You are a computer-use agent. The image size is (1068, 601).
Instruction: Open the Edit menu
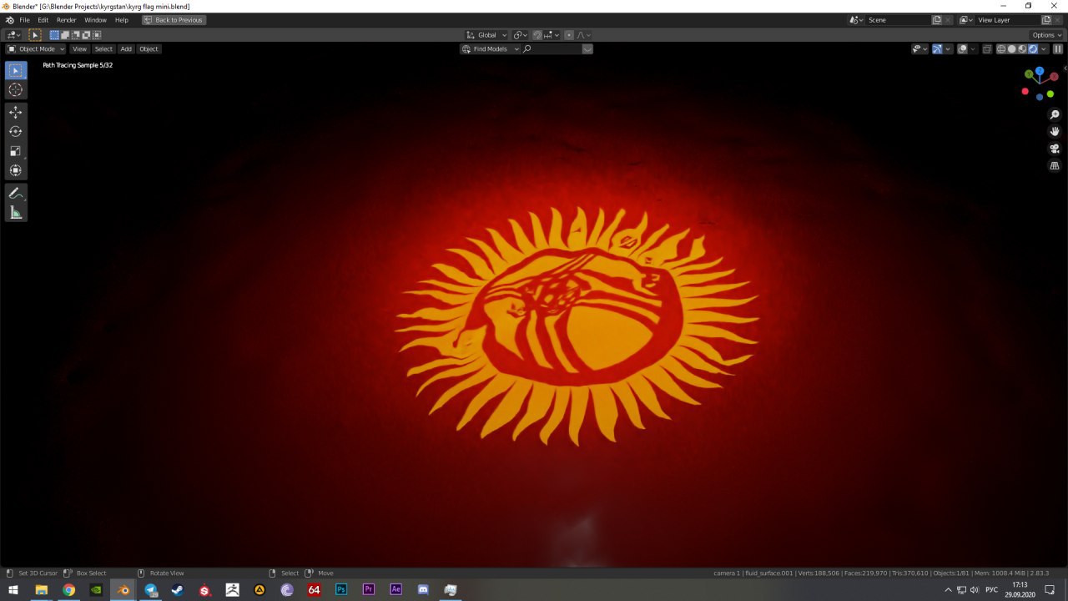point(43,20)
